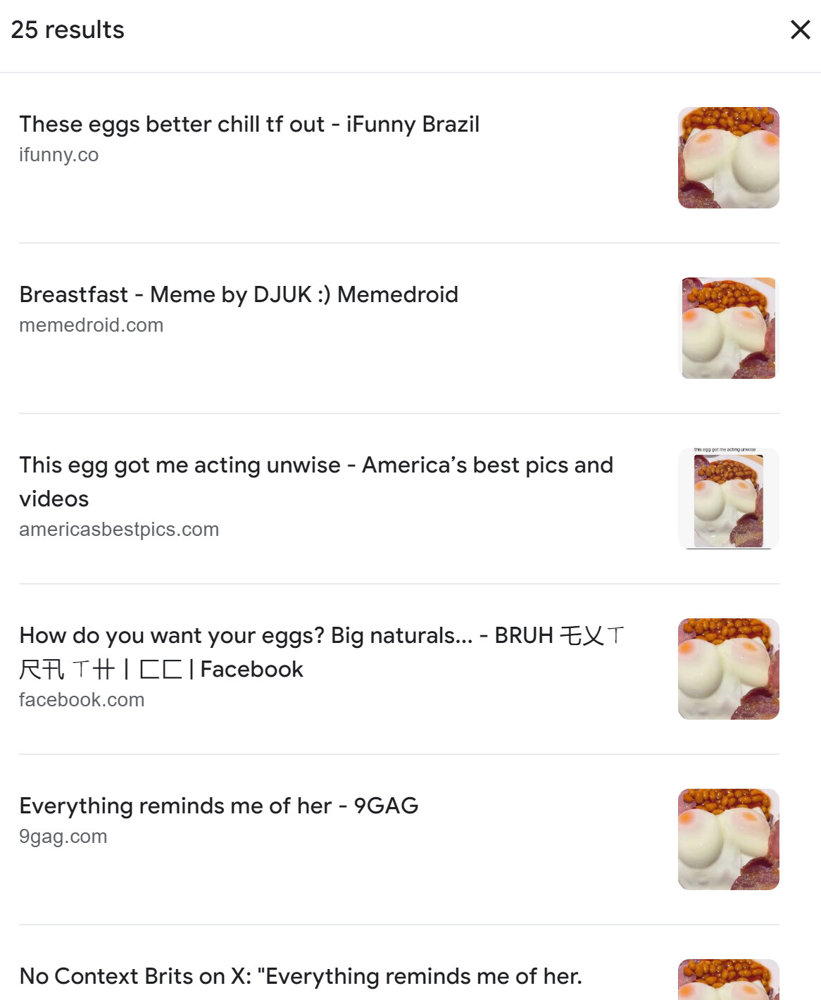Click the 9gag.com source text
Image resolution: width=821 pixels, height=1000 pixels.
pyautogui.click(x=63, y=837)
